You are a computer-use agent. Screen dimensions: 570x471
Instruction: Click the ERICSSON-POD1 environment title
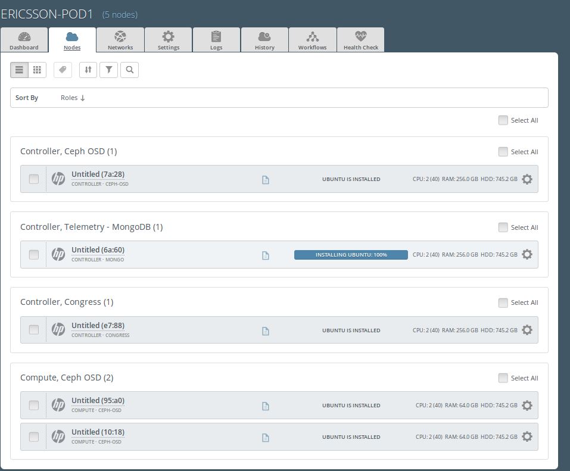[x=47, y=14]
